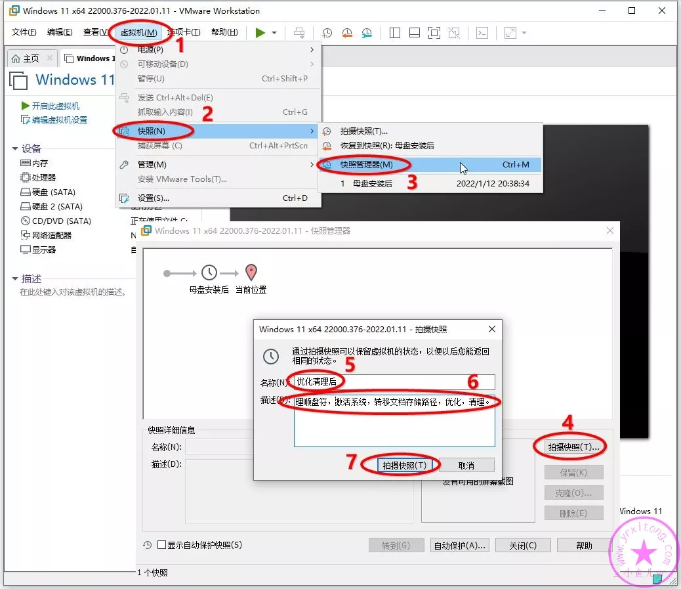
Task: Click the 拍摄快照(T) confirm button in dialog
Action: click(405, 465)
